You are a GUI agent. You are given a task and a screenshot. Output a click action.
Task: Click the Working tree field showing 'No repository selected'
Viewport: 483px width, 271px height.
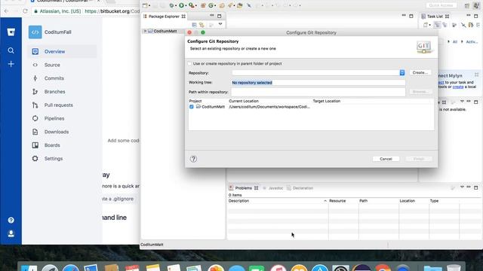click(318, 82)
